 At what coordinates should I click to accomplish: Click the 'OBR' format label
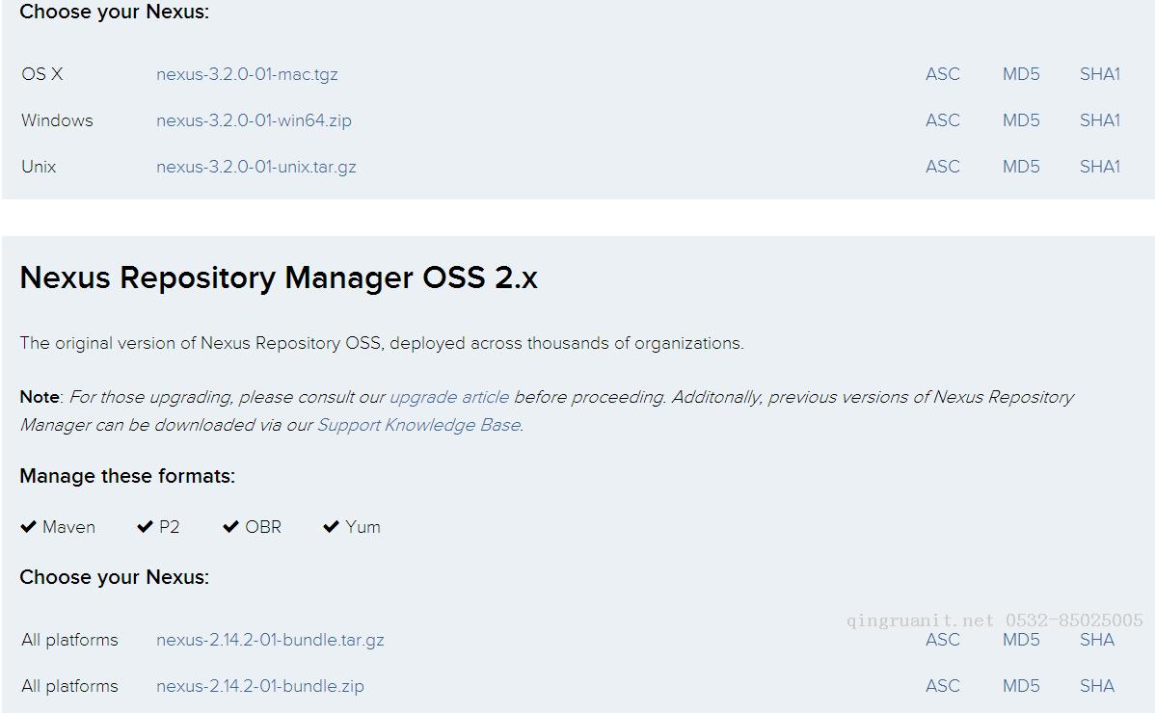(x=263, y=528)
